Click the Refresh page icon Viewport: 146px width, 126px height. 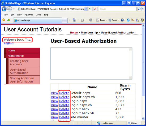90,9
